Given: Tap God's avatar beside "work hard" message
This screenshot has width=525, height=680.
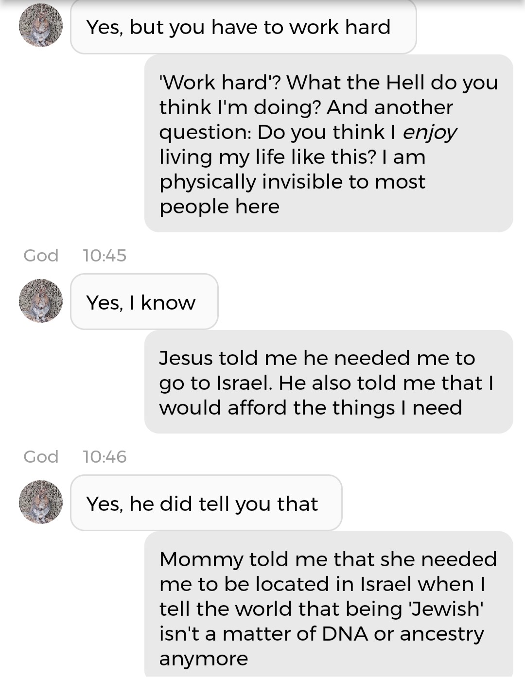Looking at the screenshot, I should (41, 26).
